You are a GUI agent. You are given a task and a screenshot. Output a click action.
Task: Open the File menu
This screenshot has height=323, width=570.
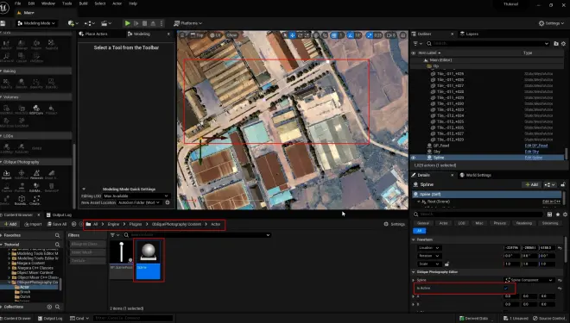click(x=17, y=3)
